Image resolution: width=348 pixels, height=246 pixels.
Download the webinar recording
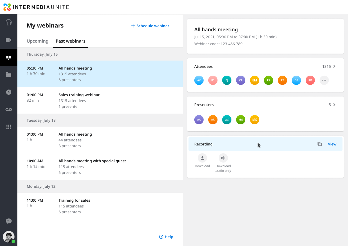[202, 158]
